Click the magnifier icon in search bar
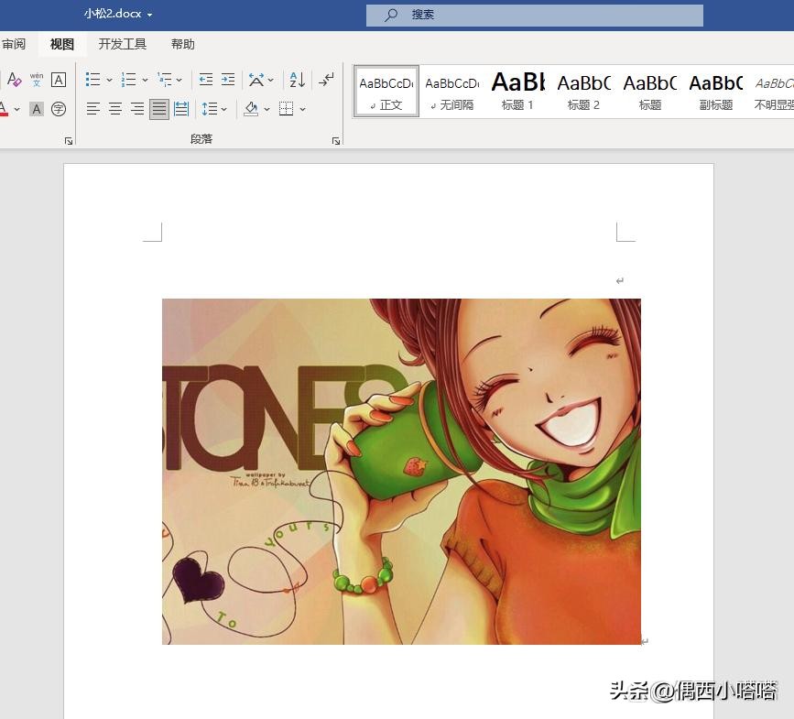Image resolution: width=794 pixels, height=719 pixels. 390,16
